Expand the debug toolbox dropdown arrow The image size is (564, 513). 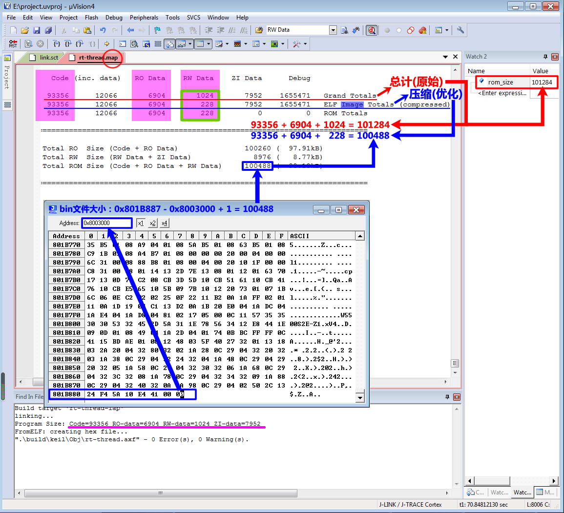[306, 43]
